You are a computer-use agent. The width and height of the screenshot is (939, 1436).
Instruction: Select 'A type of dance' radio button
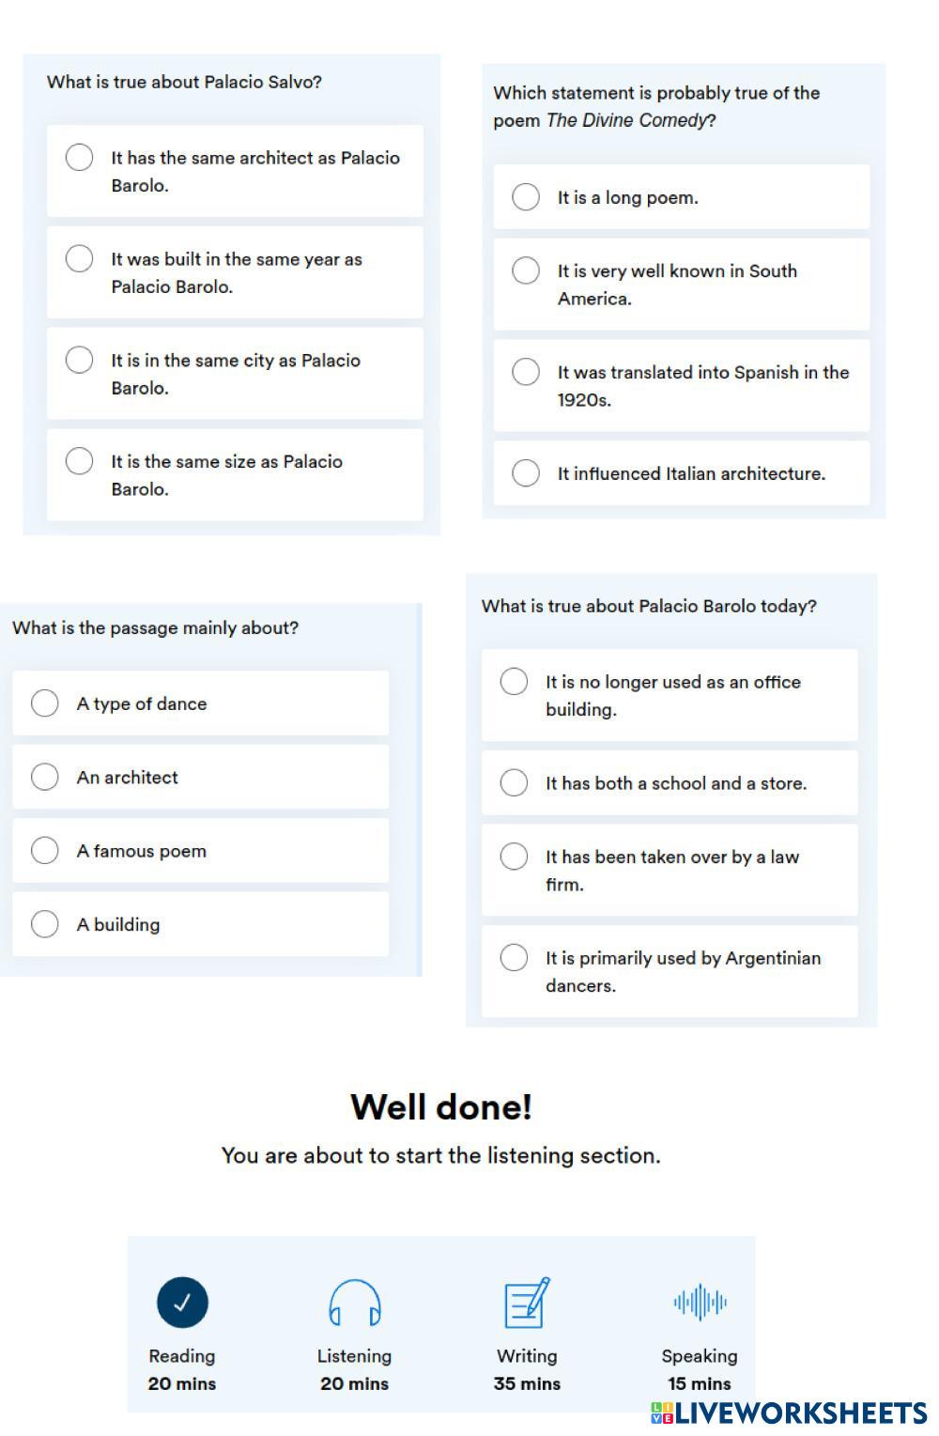coord(45,703)
